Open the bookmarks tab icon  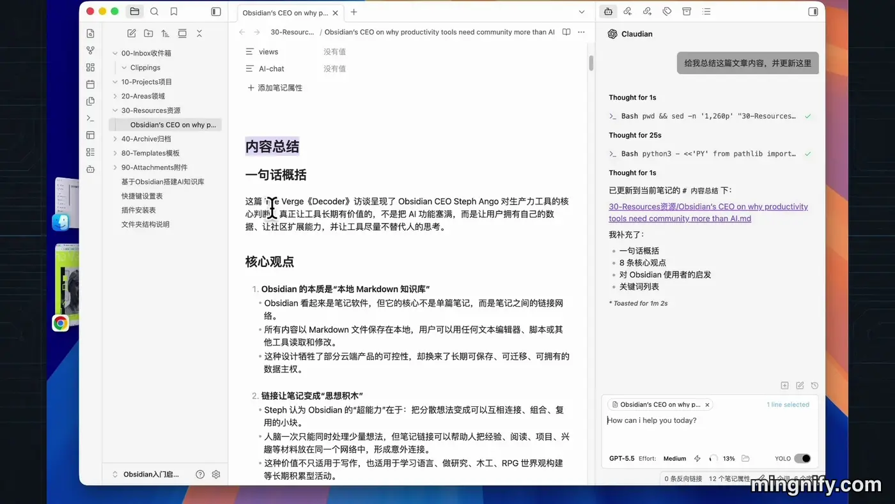tap(174, 11)
